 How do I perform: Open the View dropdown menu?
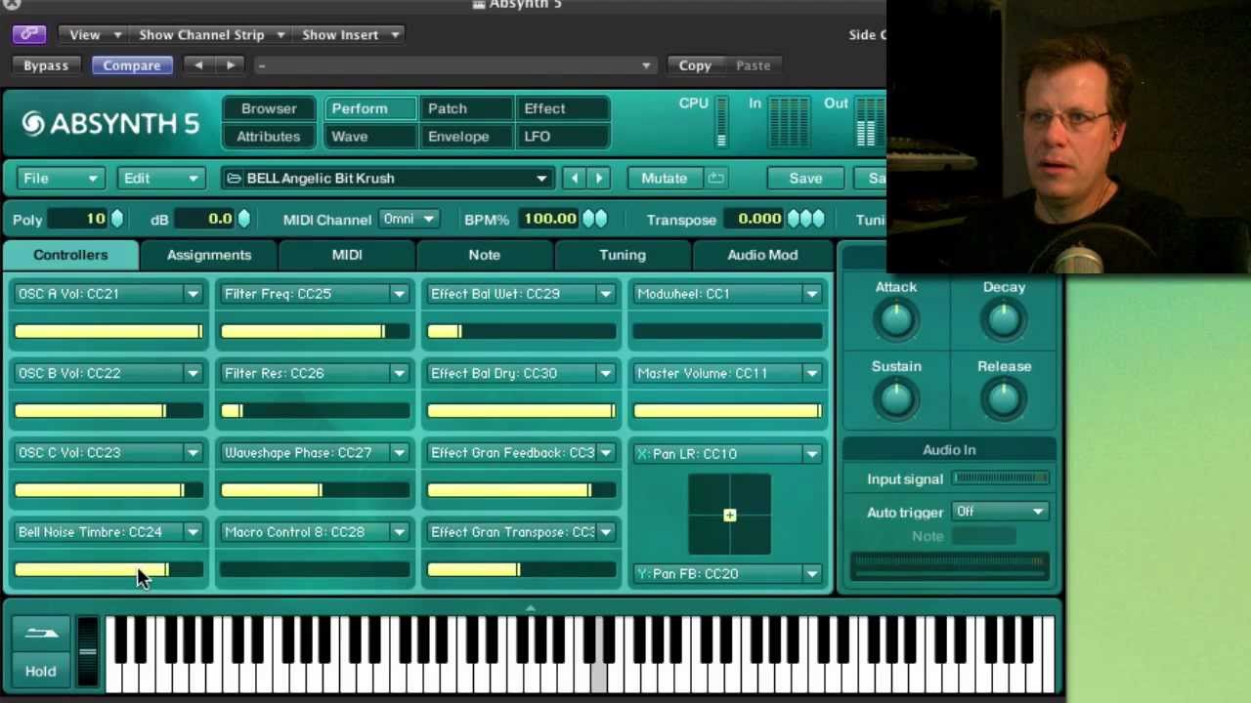click(95, 35)
